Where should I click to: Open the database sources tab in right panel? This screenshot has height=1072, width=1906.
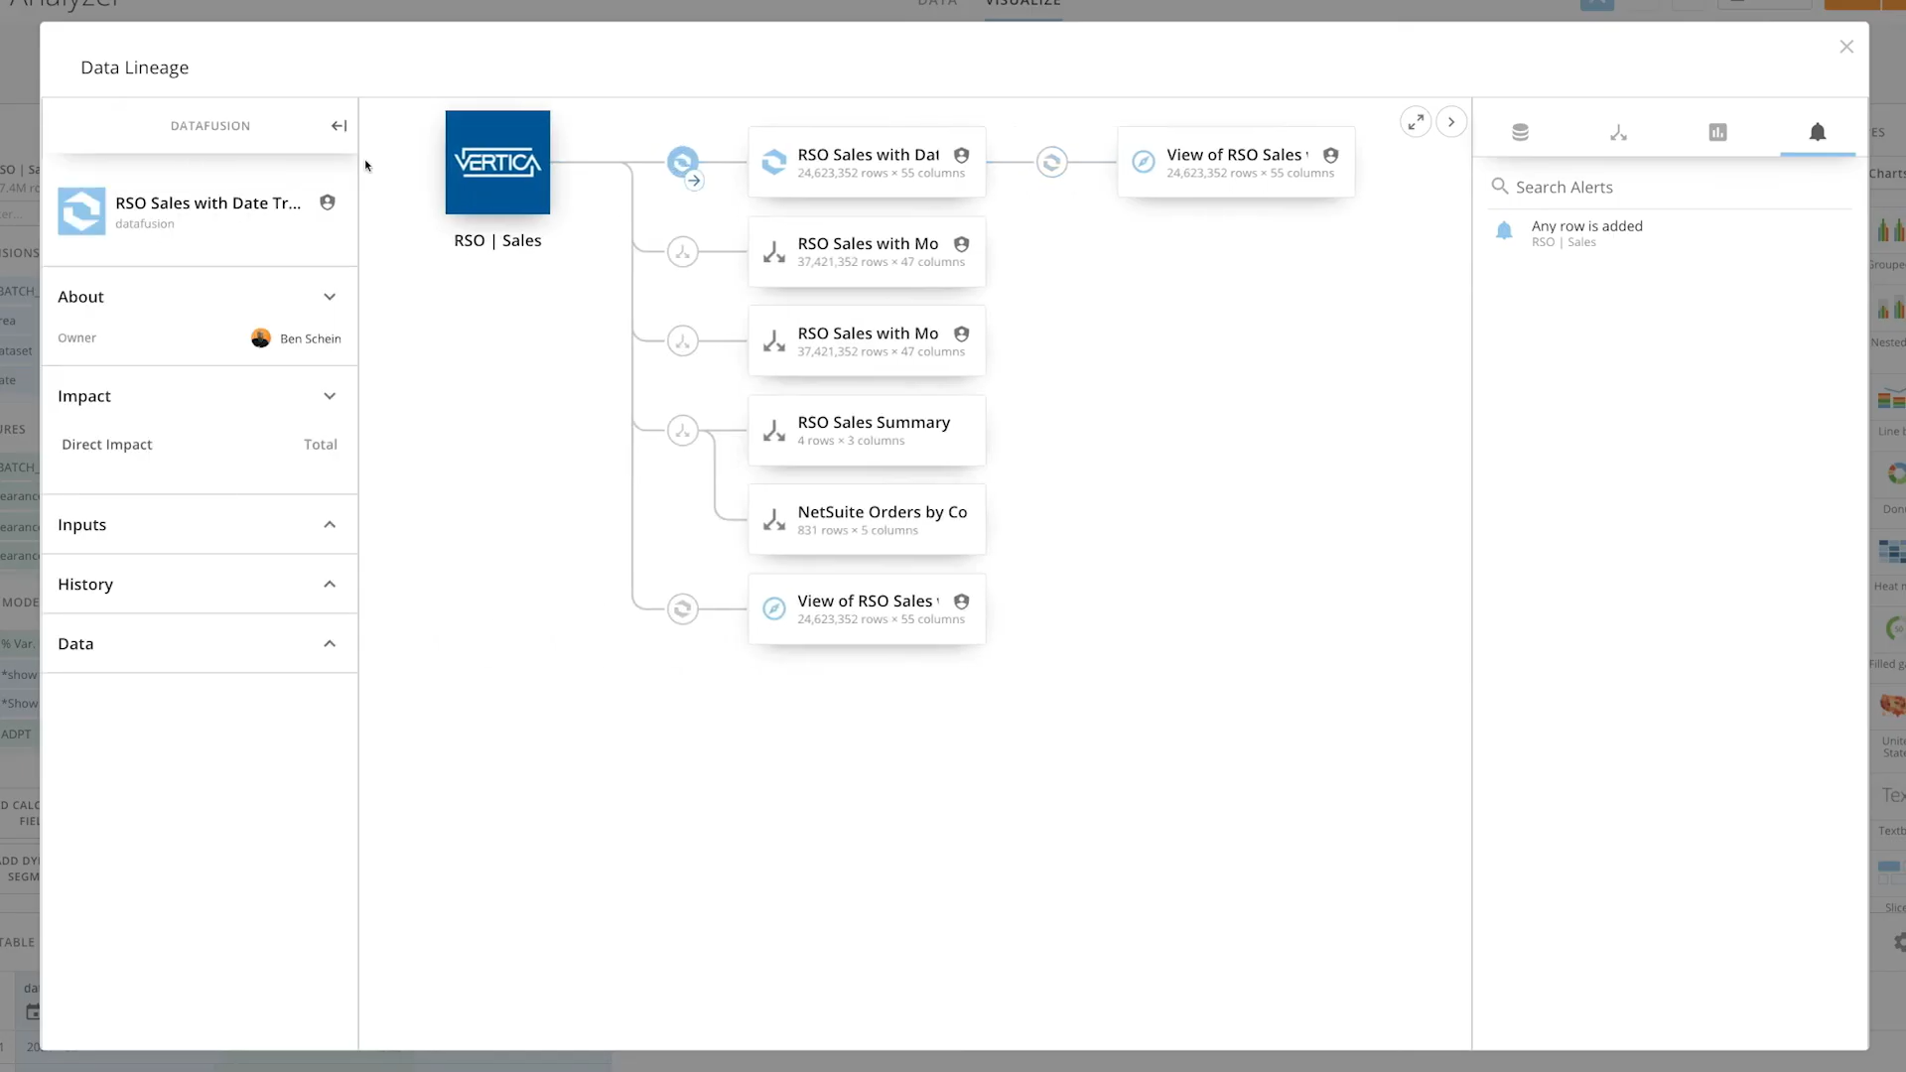1520,132
